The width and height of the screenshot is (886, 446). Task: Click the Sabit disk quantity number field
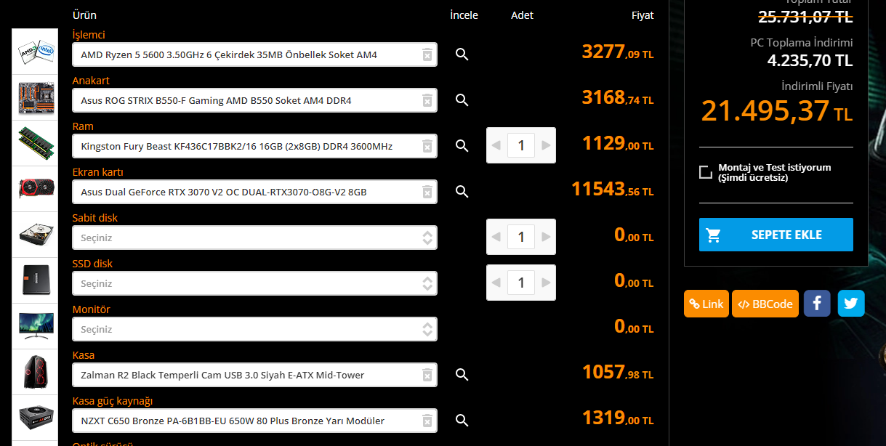click(x=521, y=237)
